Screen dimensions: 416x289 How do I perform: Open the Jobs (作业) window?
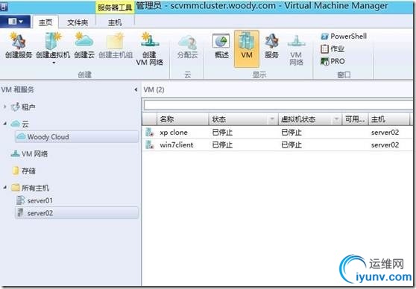(x=333, y=48)
